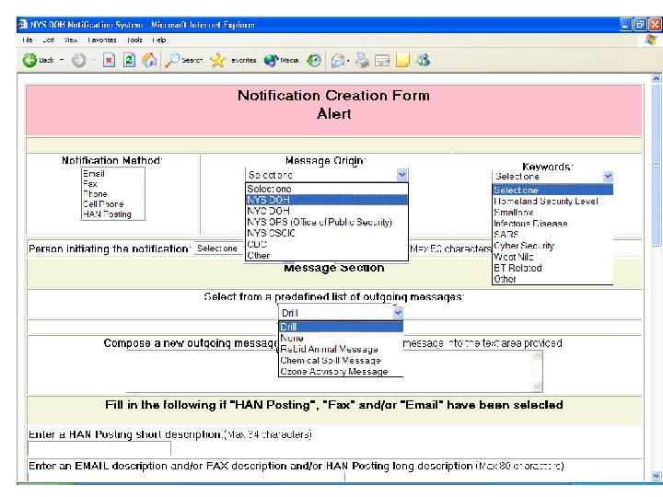Choose Other in Message Origin list
This screenshot has width=663, height=497.
coord(327,255)
